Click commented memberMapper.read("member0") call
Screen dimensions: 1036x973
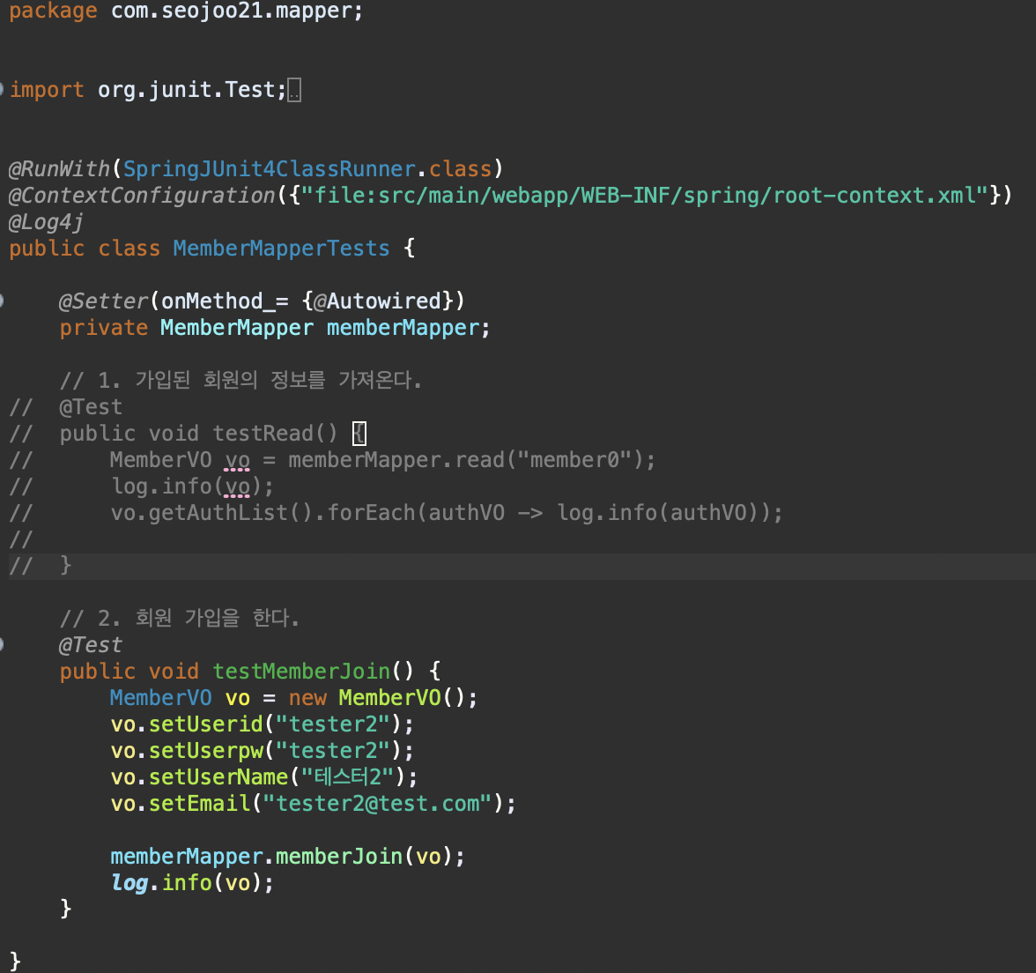[464, 460]
